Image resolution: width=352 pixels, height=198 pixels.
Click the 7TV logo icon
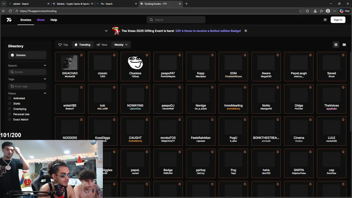tap(9, 20)
